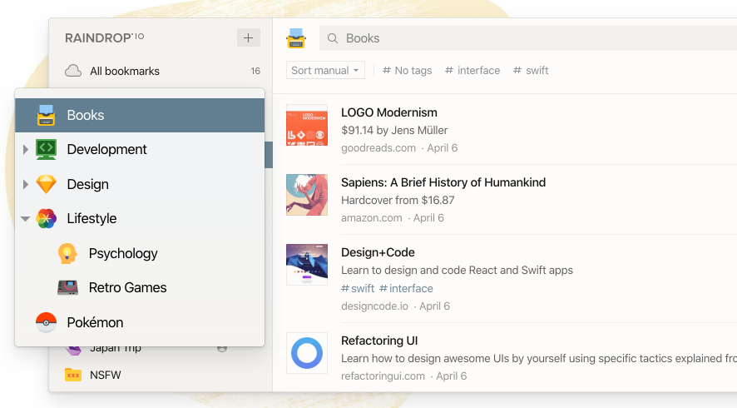The width and height of the screenshot is (737, 408).
Task: Open the Lifestyle collection
Action: 140,218
